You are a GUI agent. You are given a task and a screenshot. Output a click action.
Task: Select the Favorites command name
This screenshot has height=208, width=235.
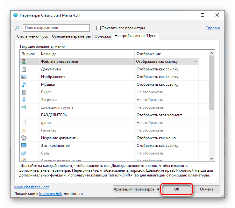pyautogui.click(x=48, y=130)
